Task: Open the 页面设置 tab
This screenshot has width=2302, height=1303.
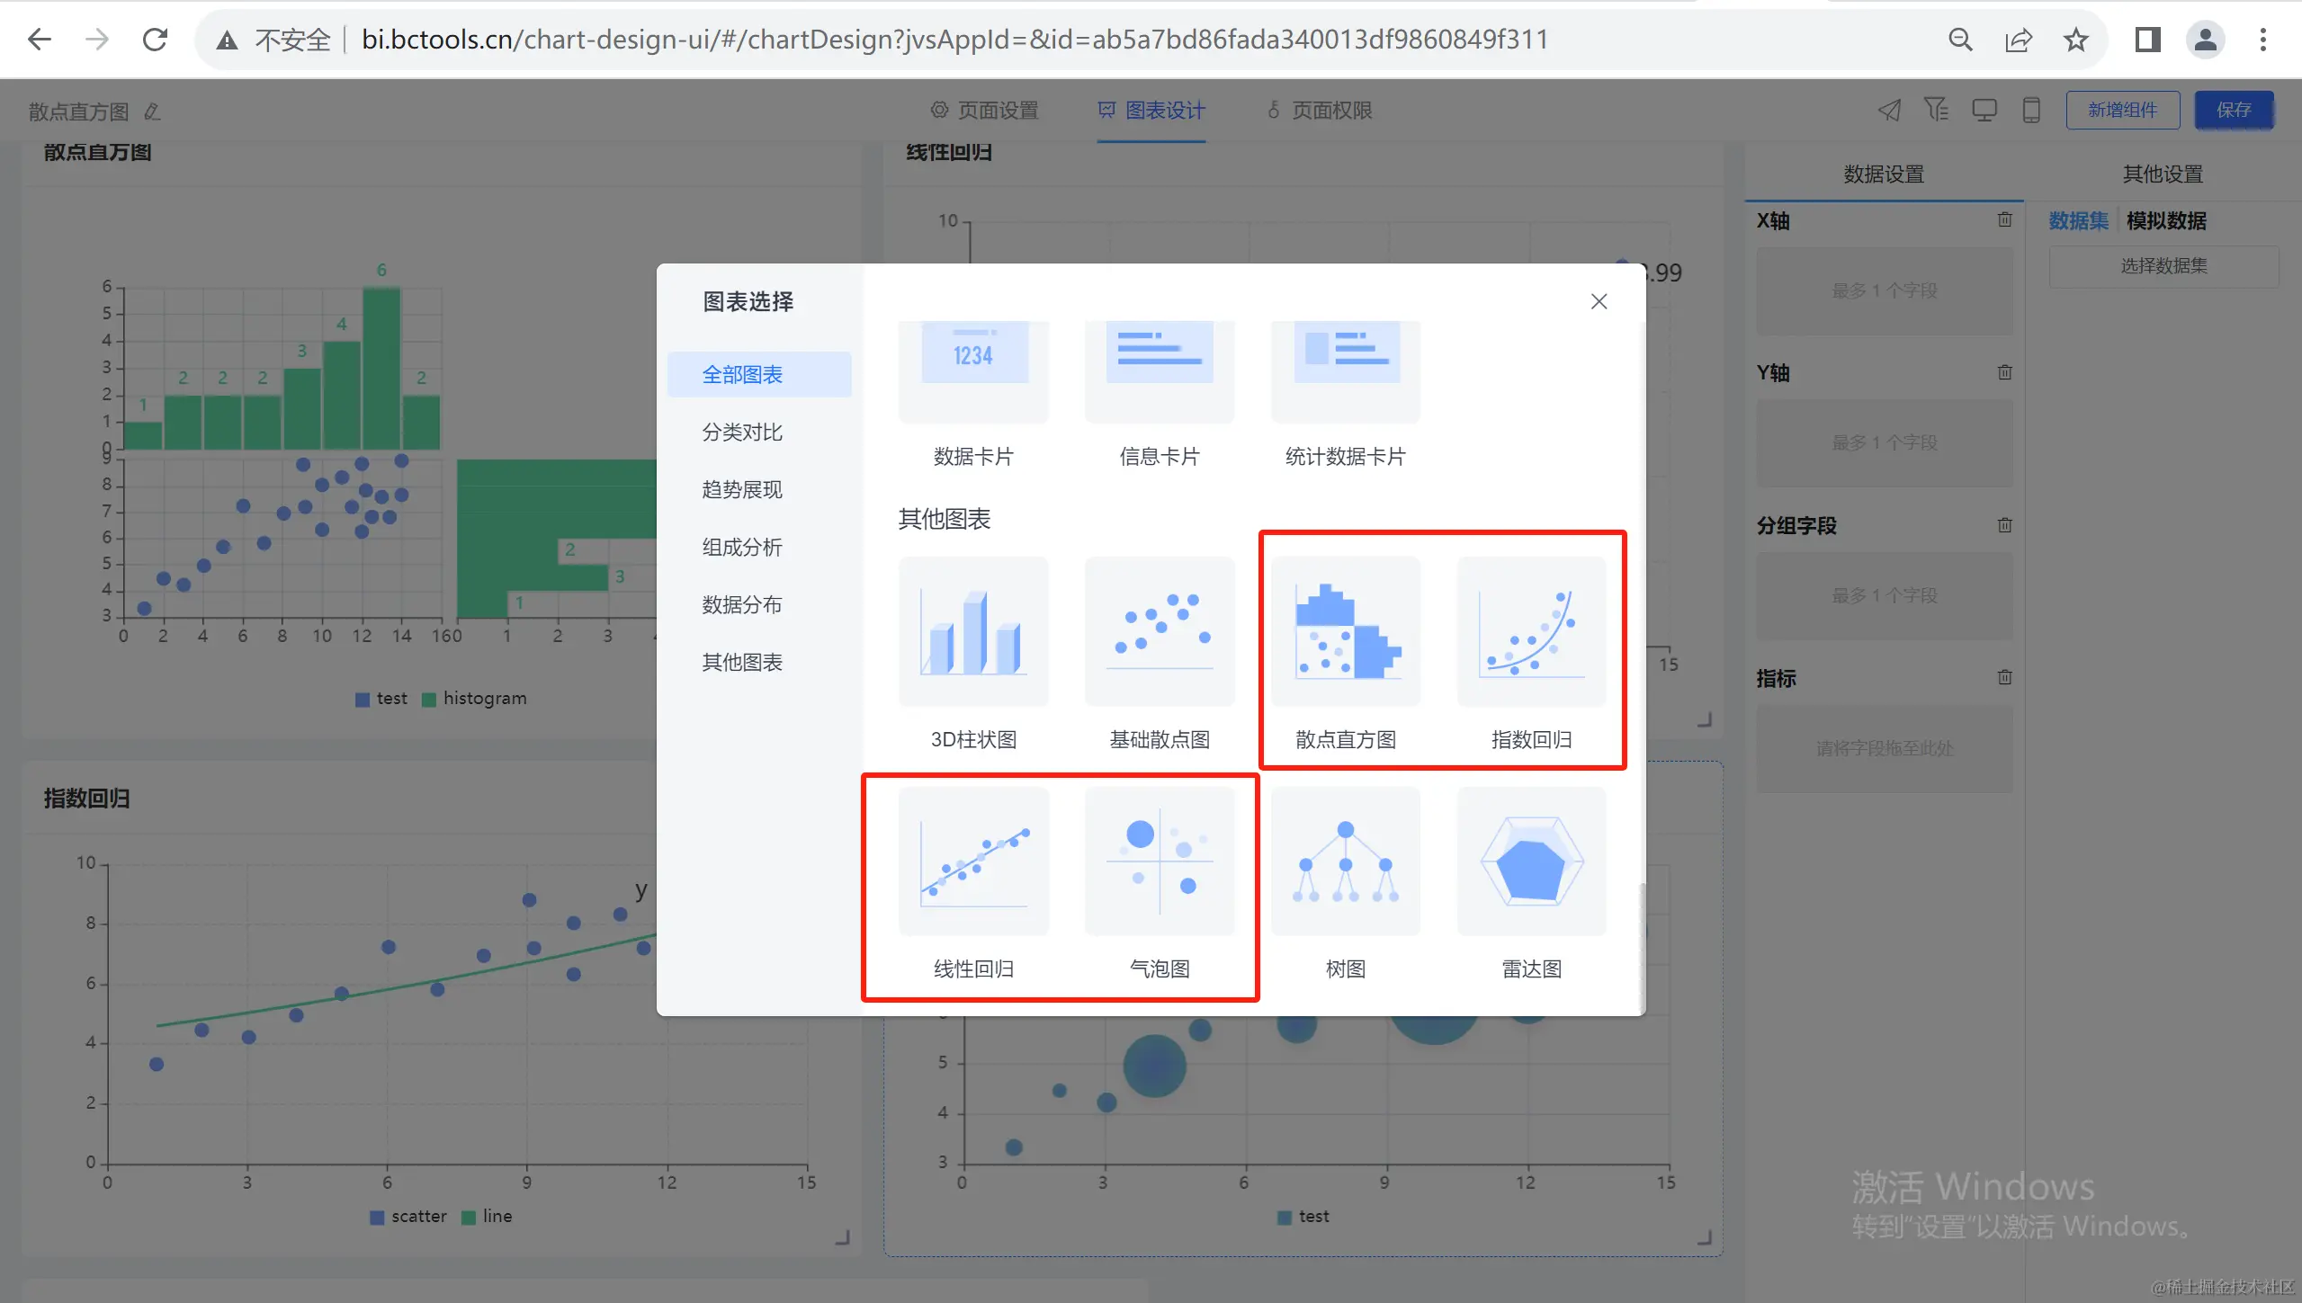Action: [x=985, y=110]
